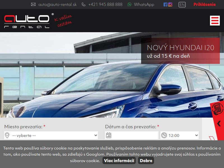Open the 12:00 pickup time dropdown
224x168 pixels.
coord(179,135)
